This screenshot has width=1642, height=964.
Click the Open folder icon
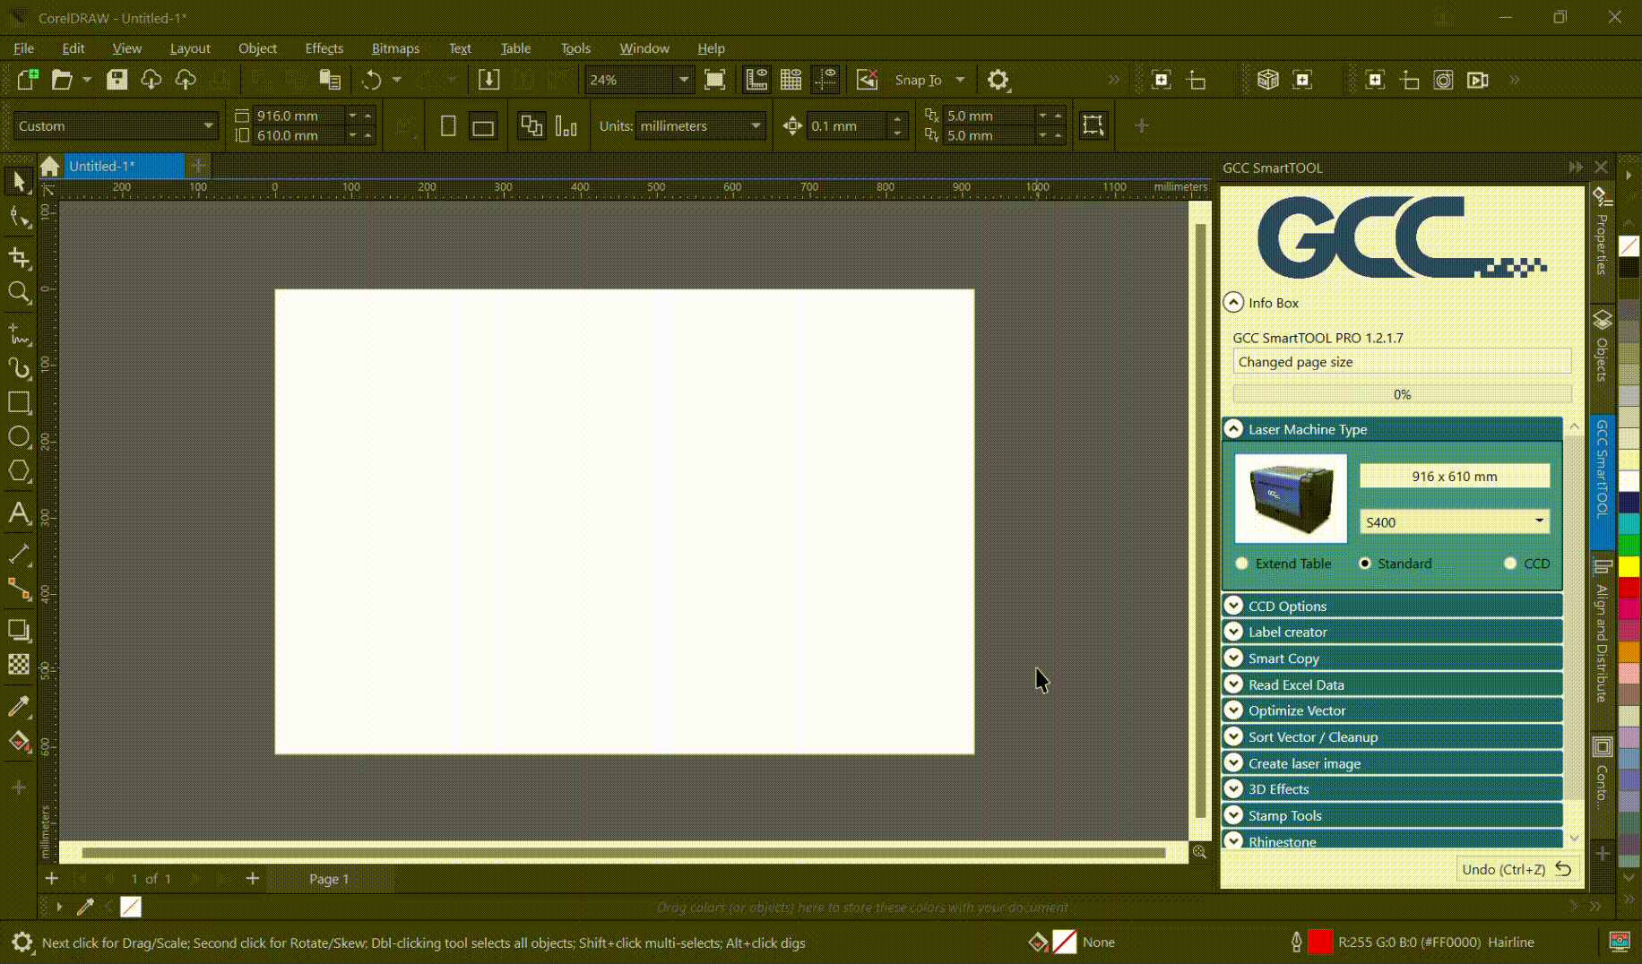[x=61, y=80]
